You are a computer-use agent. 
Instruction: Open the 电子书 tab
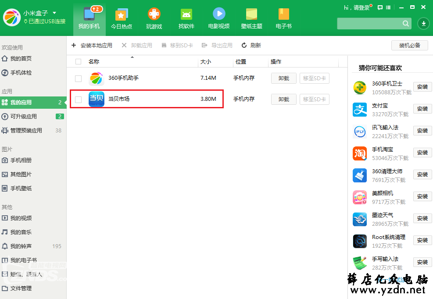click(283, 18)
